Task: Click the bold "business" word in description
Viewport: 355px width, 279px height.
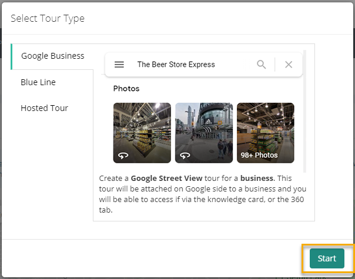Action: (x=256, y=178)
